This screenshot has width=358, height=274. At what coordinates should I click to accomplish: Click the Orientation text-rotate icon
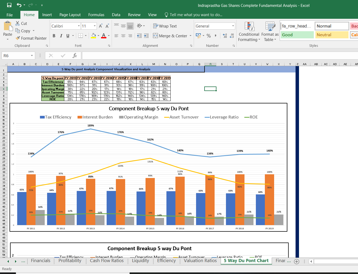(139, 26)
